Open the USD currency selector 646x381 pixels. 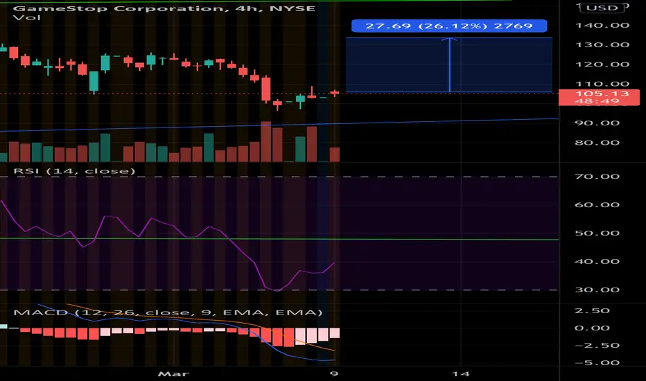tap(602, 8)
